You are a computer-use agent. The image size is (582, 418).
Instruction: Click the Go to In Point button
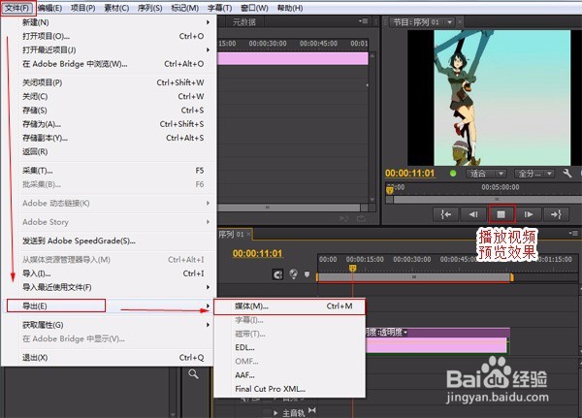point(446,214)
